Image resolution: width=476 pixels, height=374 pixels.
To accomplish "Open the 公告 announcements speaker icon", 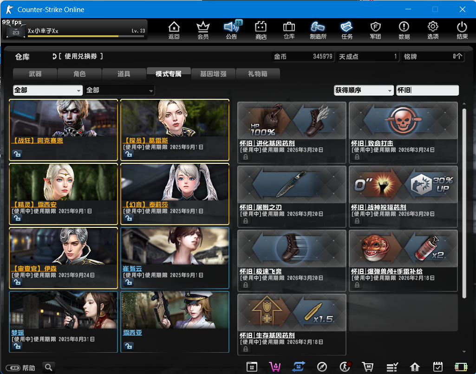I will [232, 30].
